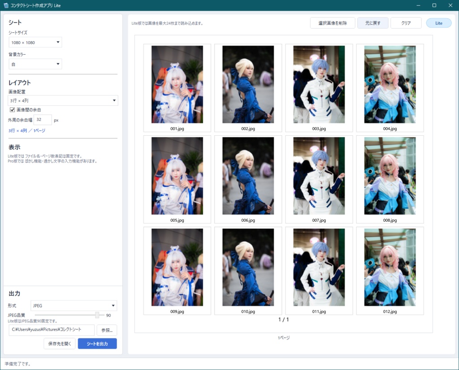Click the 外周の余白幅 label

pos(20,120)
